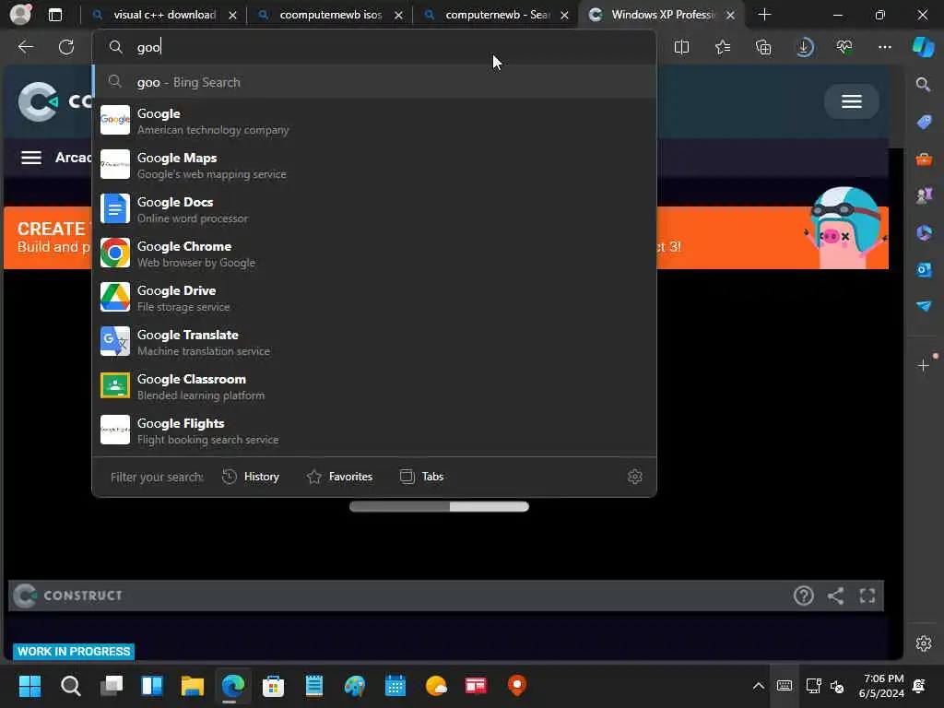Open the sidebar Shopping tag icon
Viewport: 944px width, 708px height.
point(924,123)
